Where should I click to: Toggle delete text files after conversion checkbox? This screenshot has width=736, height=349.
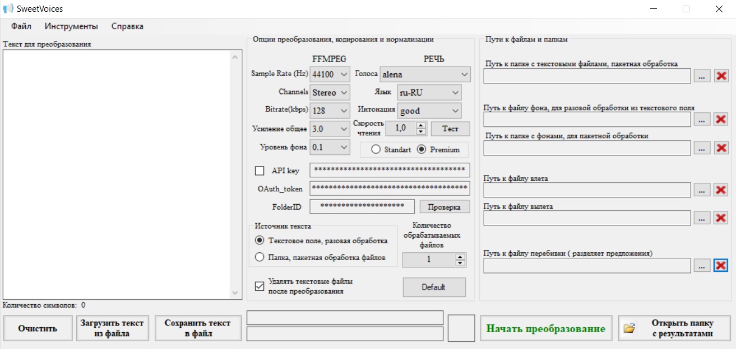click(x=260, y=286)
